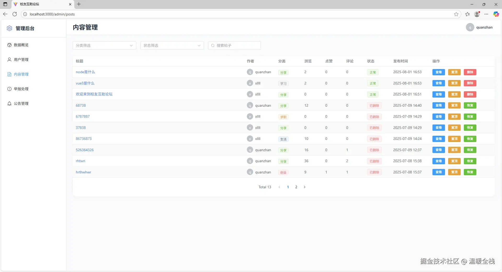Click 置顶 for the 37838 post

pos(454,128)
